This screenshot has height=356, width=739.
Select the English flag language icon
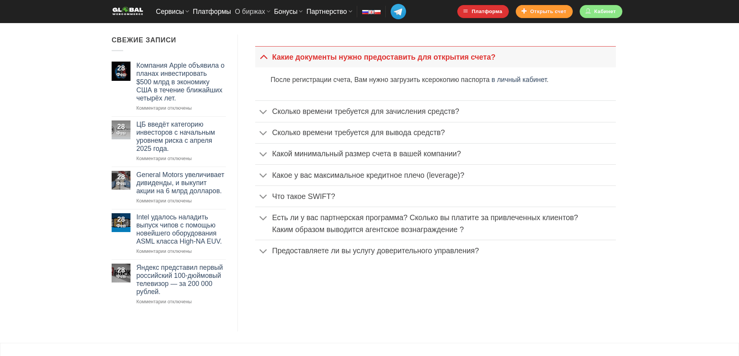point(372,12)
